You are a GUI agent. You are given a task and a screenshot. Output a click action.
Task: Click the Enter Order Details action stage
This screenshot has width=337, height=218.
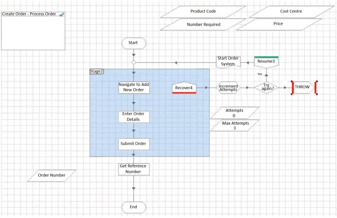pos(134,117)
